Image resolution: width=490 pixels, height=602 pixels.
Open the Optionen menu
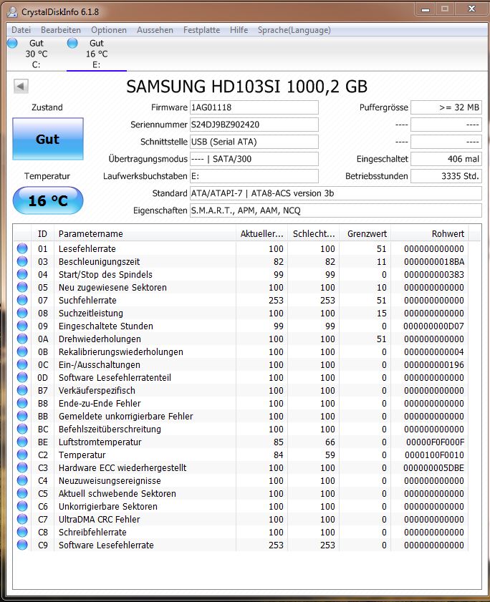pyautogui.click(x=109, y=30)
